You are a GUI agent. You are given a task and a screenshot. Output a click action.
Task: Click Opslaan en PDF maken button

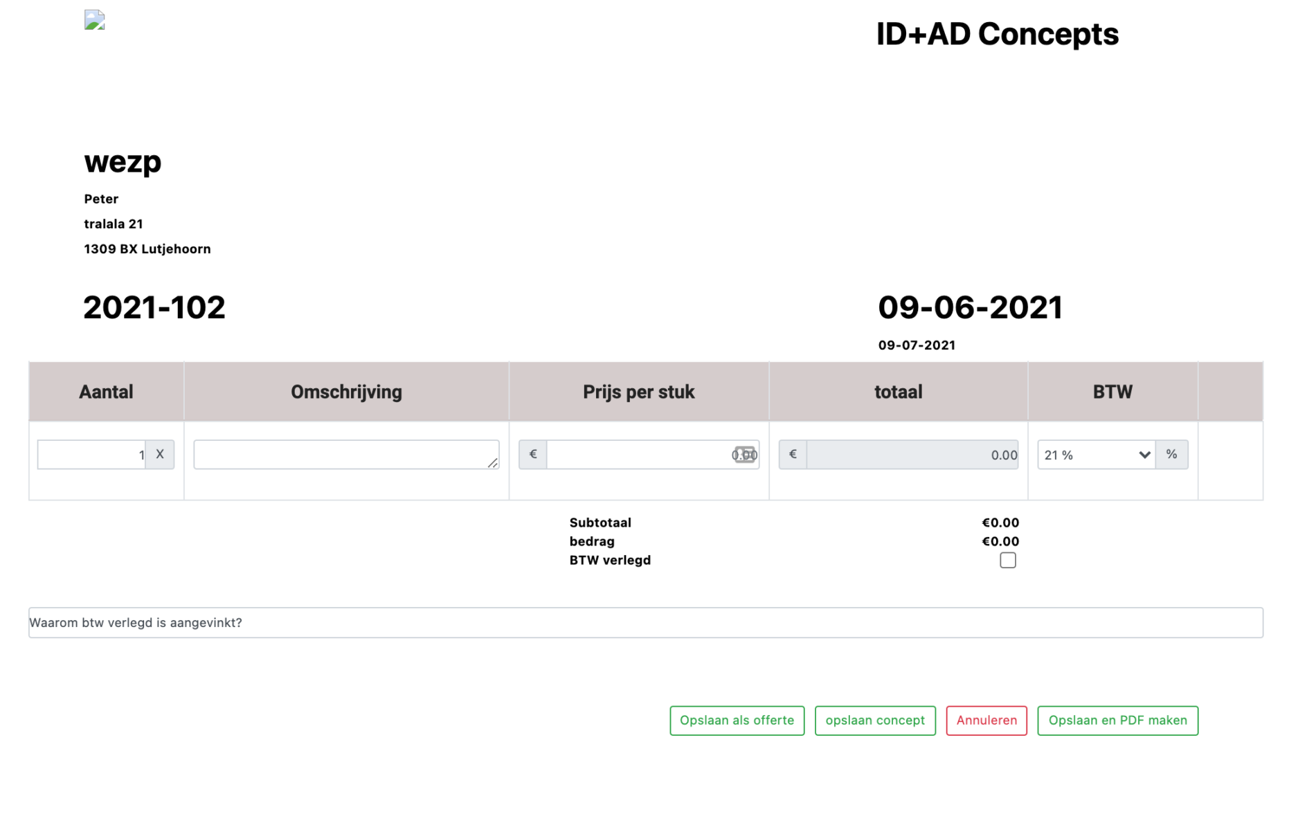pyautogui.click(x=1117, y=721)
